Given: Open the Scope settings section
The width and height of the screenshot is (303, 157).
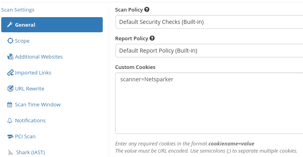Looking at the screenshot, I should (22, 41).
